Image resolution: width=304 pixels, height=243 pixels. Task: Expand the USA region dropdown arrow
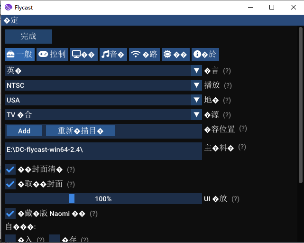point(196,100)
